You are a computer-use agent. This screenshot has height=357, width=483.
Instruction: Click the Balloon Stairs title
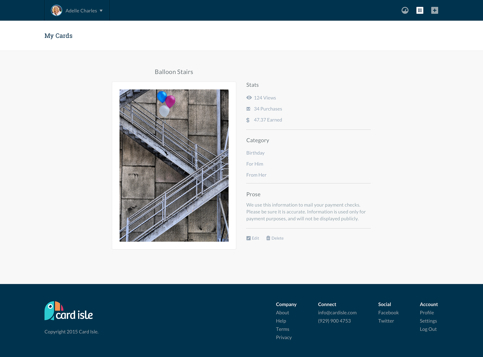coord(174,72)
